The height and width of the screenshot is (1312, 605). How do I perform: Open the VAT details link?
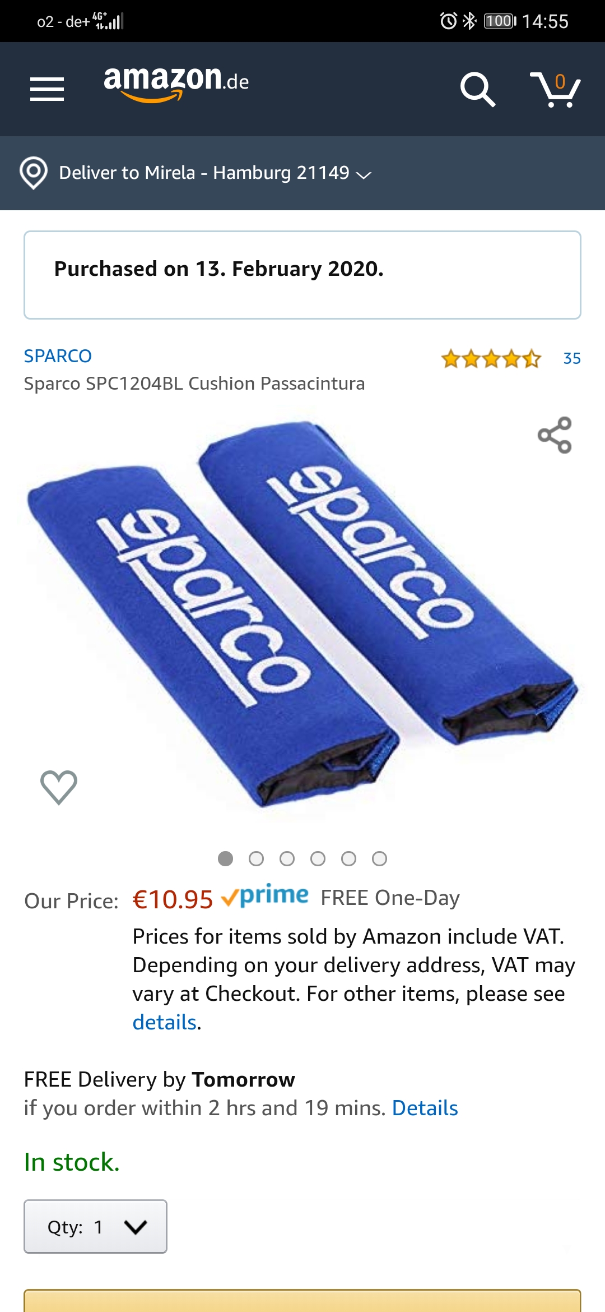[x=165, y=1022]
